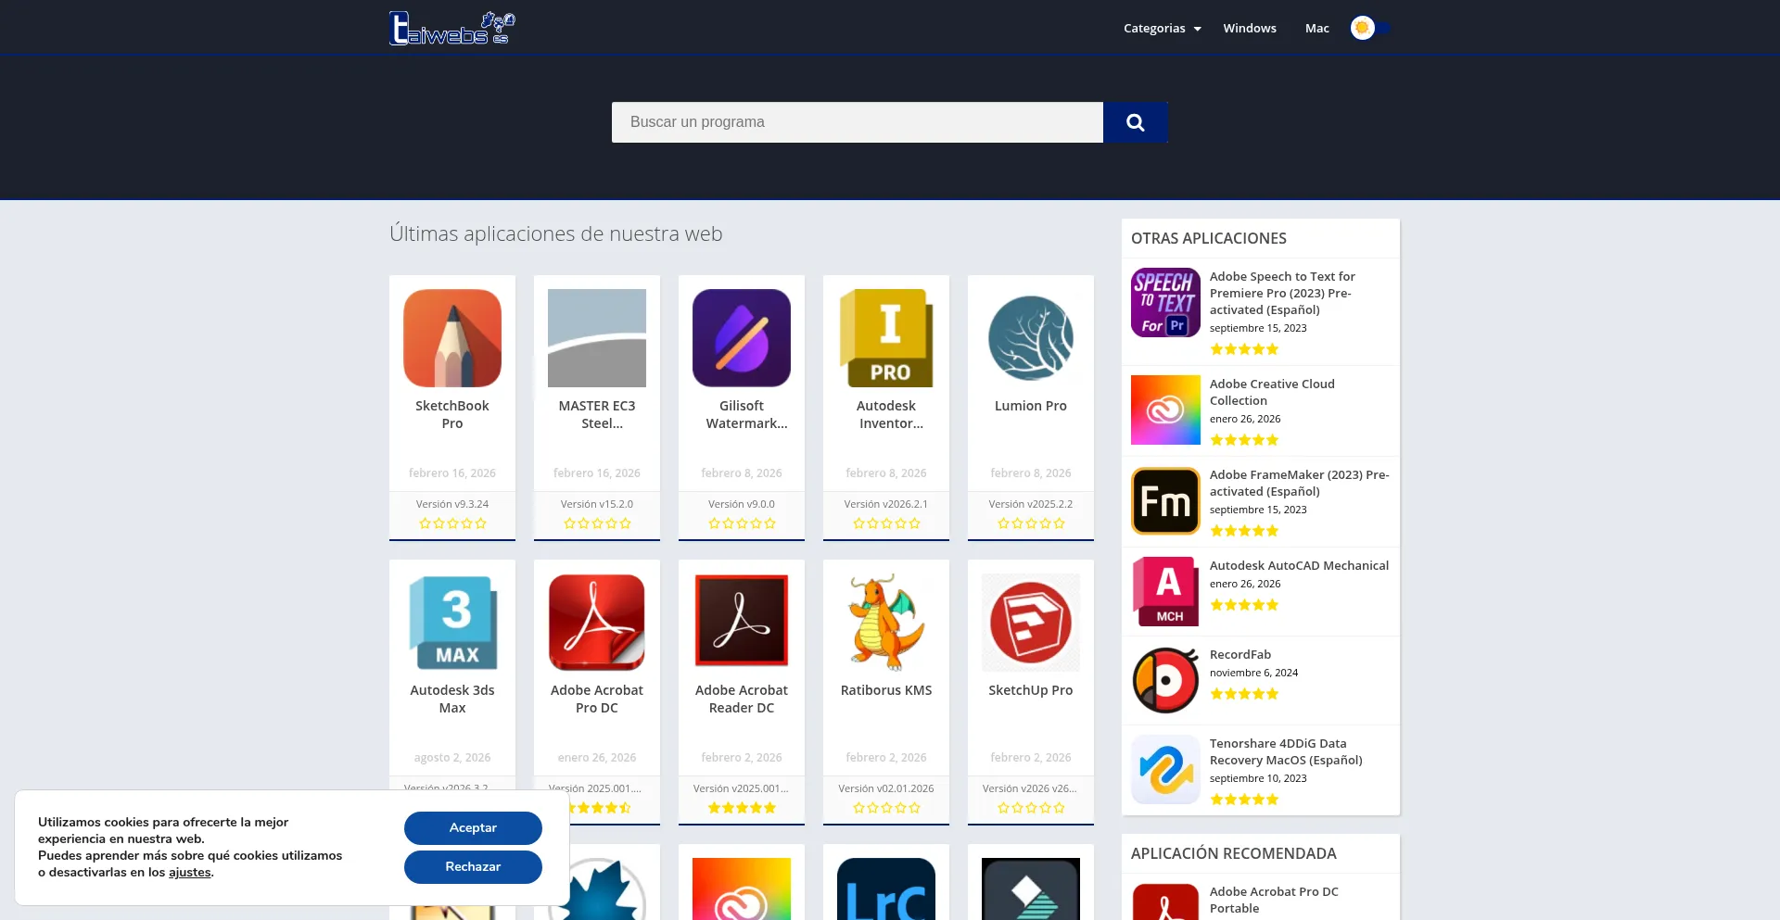The width and height of the screenshot is (1780, 920).
Task: Toggle the dark/light theme switch
Action: click(1370, 28)
